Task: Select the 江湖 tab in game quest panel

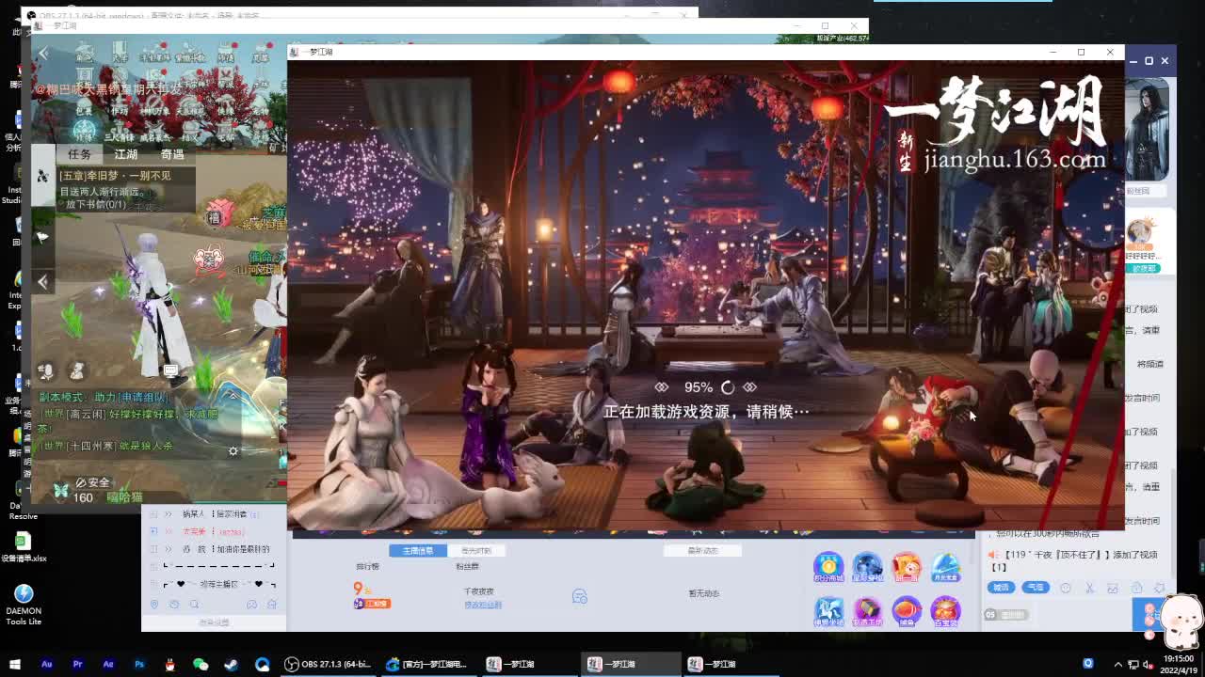Action: 125,154
